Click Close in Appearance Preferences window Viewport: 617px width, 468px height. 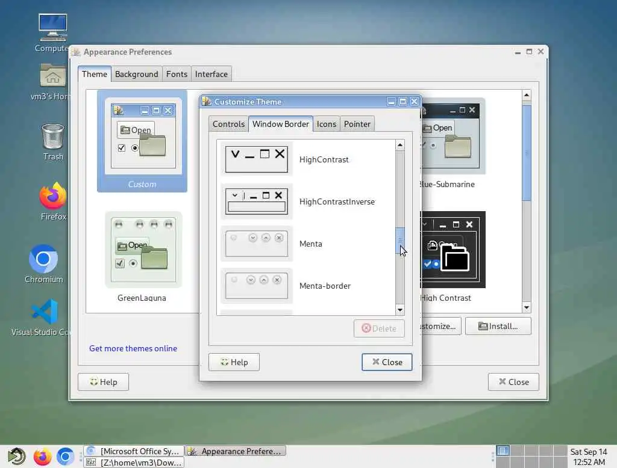point(513,382)
